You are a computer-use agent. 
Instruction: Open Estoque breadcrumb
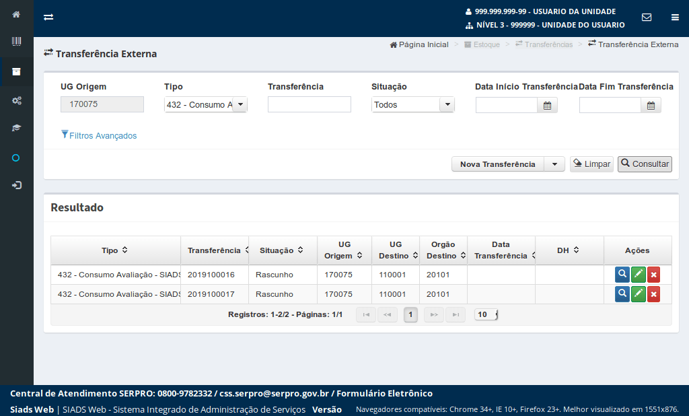pos(482,44)
